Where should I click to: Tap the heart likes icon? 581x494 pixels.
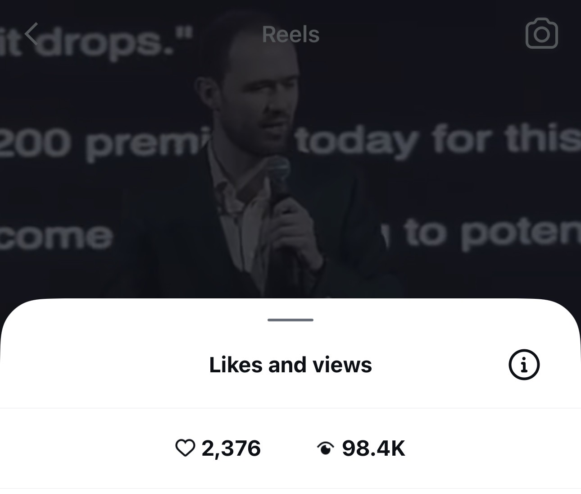point(185,448)
